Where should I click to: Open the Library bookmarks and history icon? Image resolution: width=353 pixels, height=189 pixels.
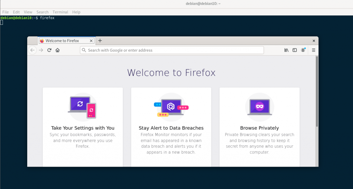tap(286, 50)
